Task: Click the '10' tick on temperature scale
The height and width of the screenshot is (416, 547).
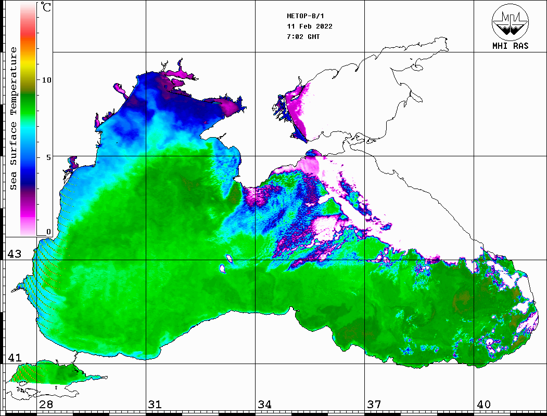Action: (46, 80)
